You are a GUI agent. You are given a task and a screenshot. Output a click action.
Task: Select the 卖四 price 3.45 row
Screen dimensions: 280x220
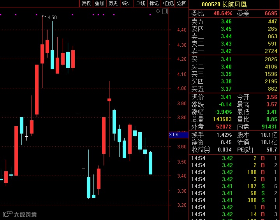click(234, 29)
